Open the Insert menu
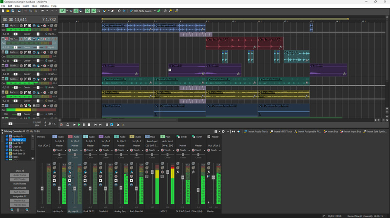Screen dimensions: 390x218 coord(26,6)
